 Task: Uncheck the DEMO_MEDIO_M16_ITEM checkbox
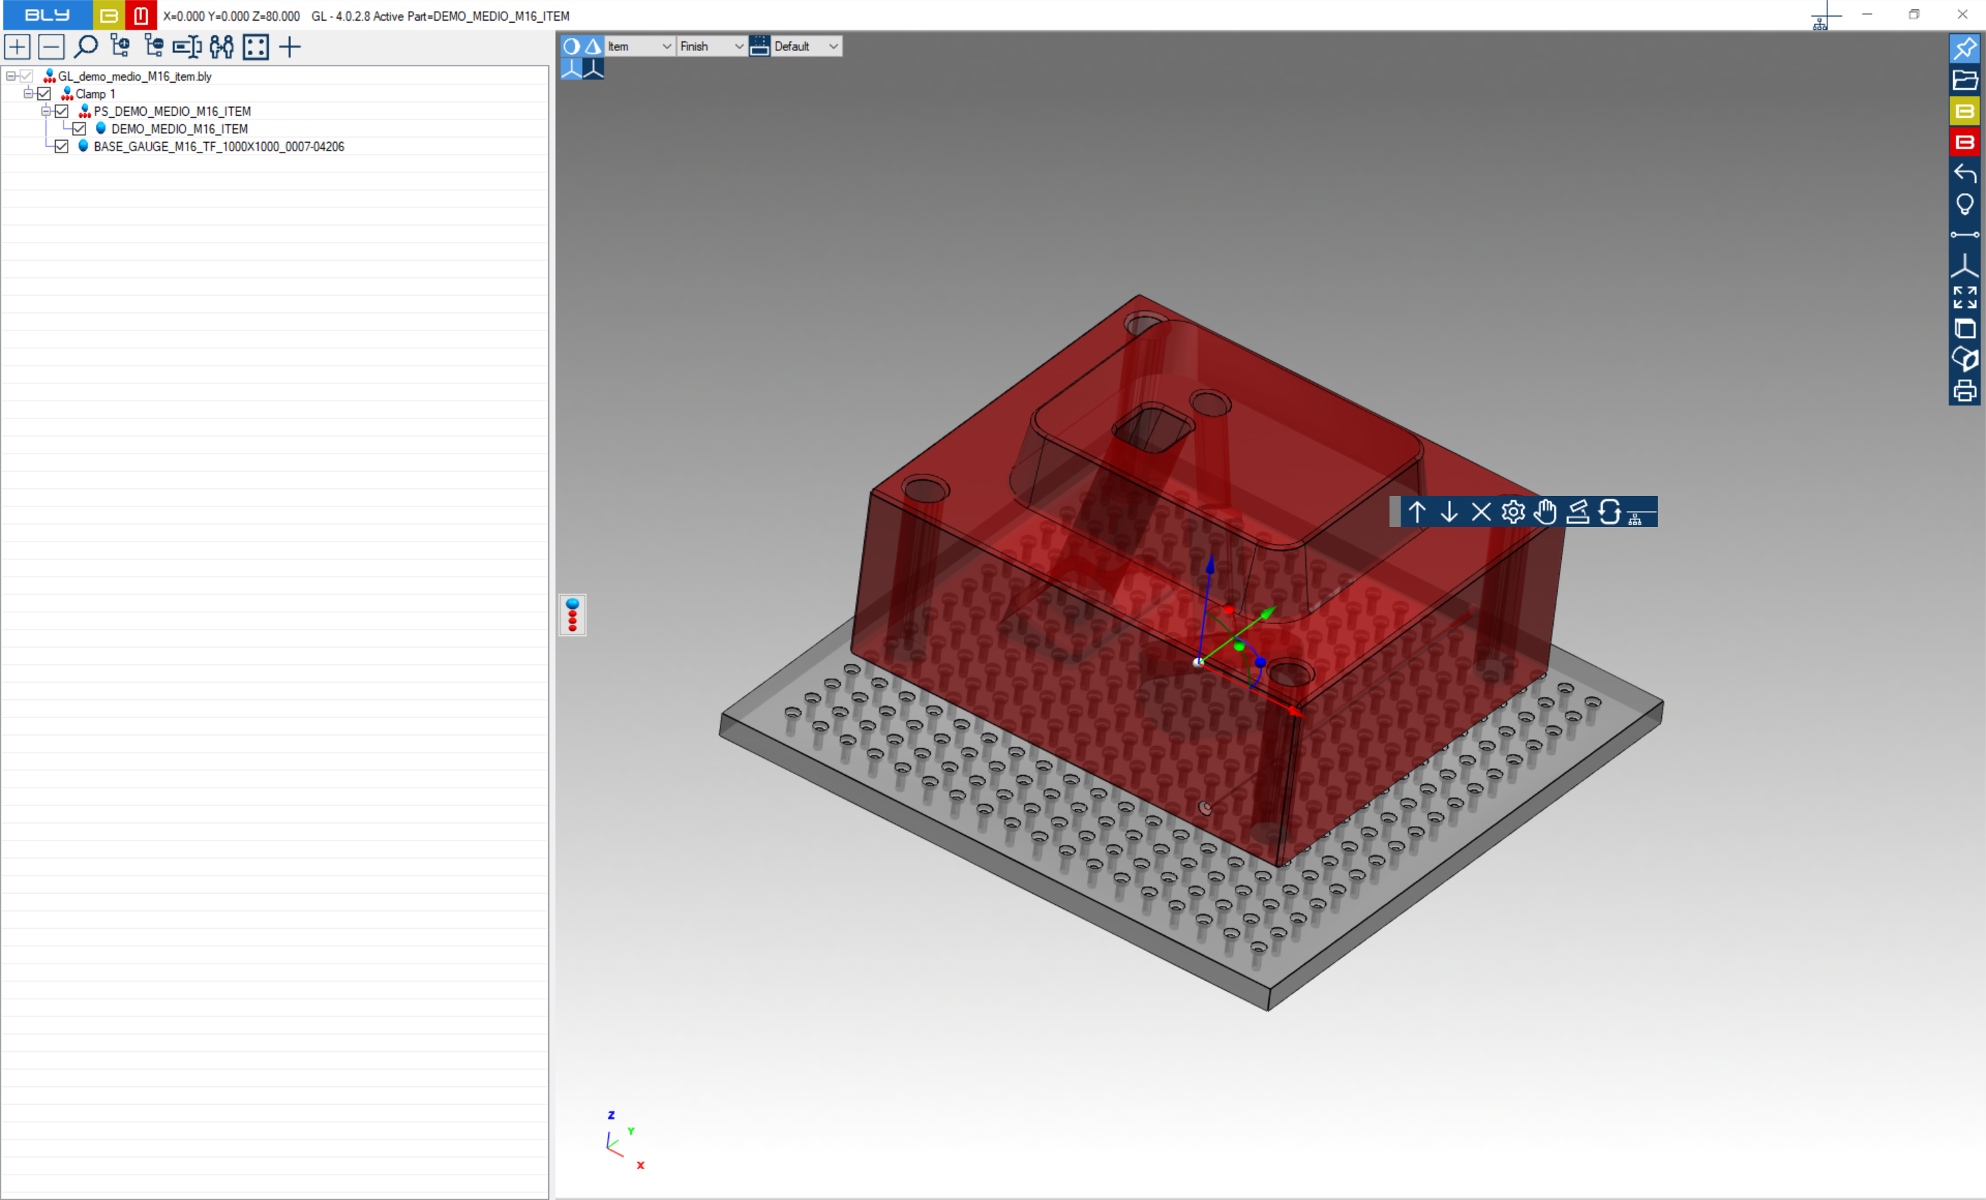coord(80,129)
